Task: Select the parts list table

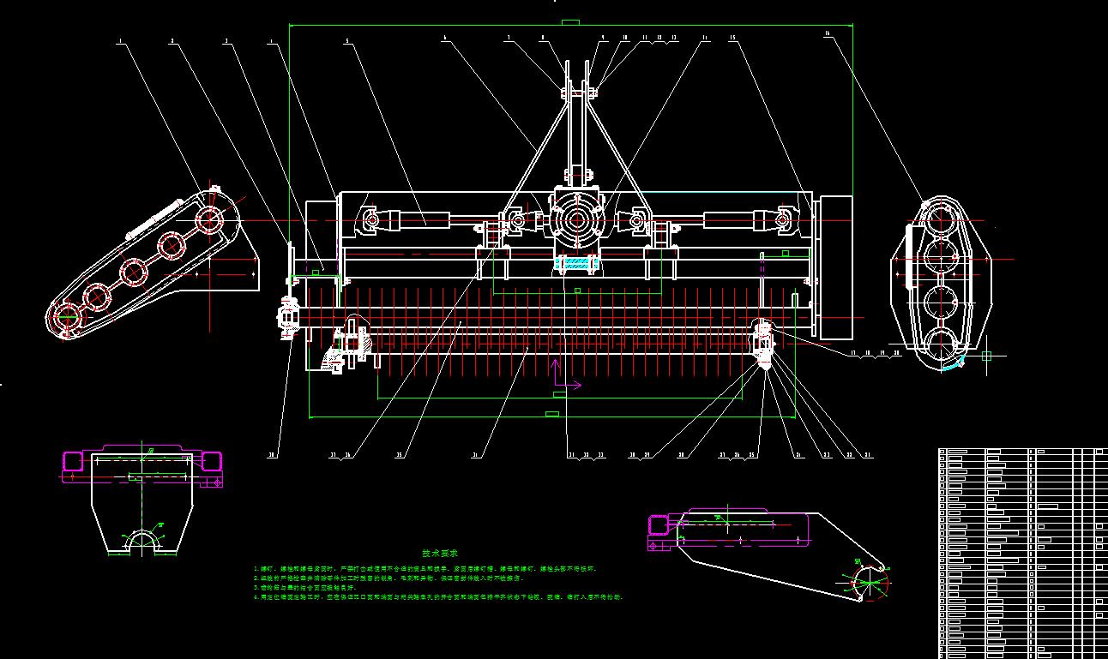Action: 1023,553
